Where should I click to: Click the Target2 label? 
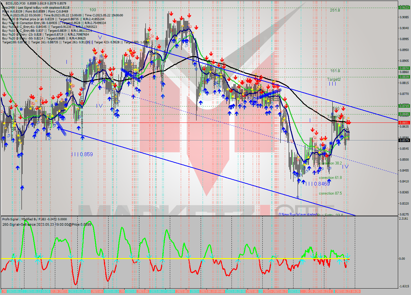coord(334,79)
